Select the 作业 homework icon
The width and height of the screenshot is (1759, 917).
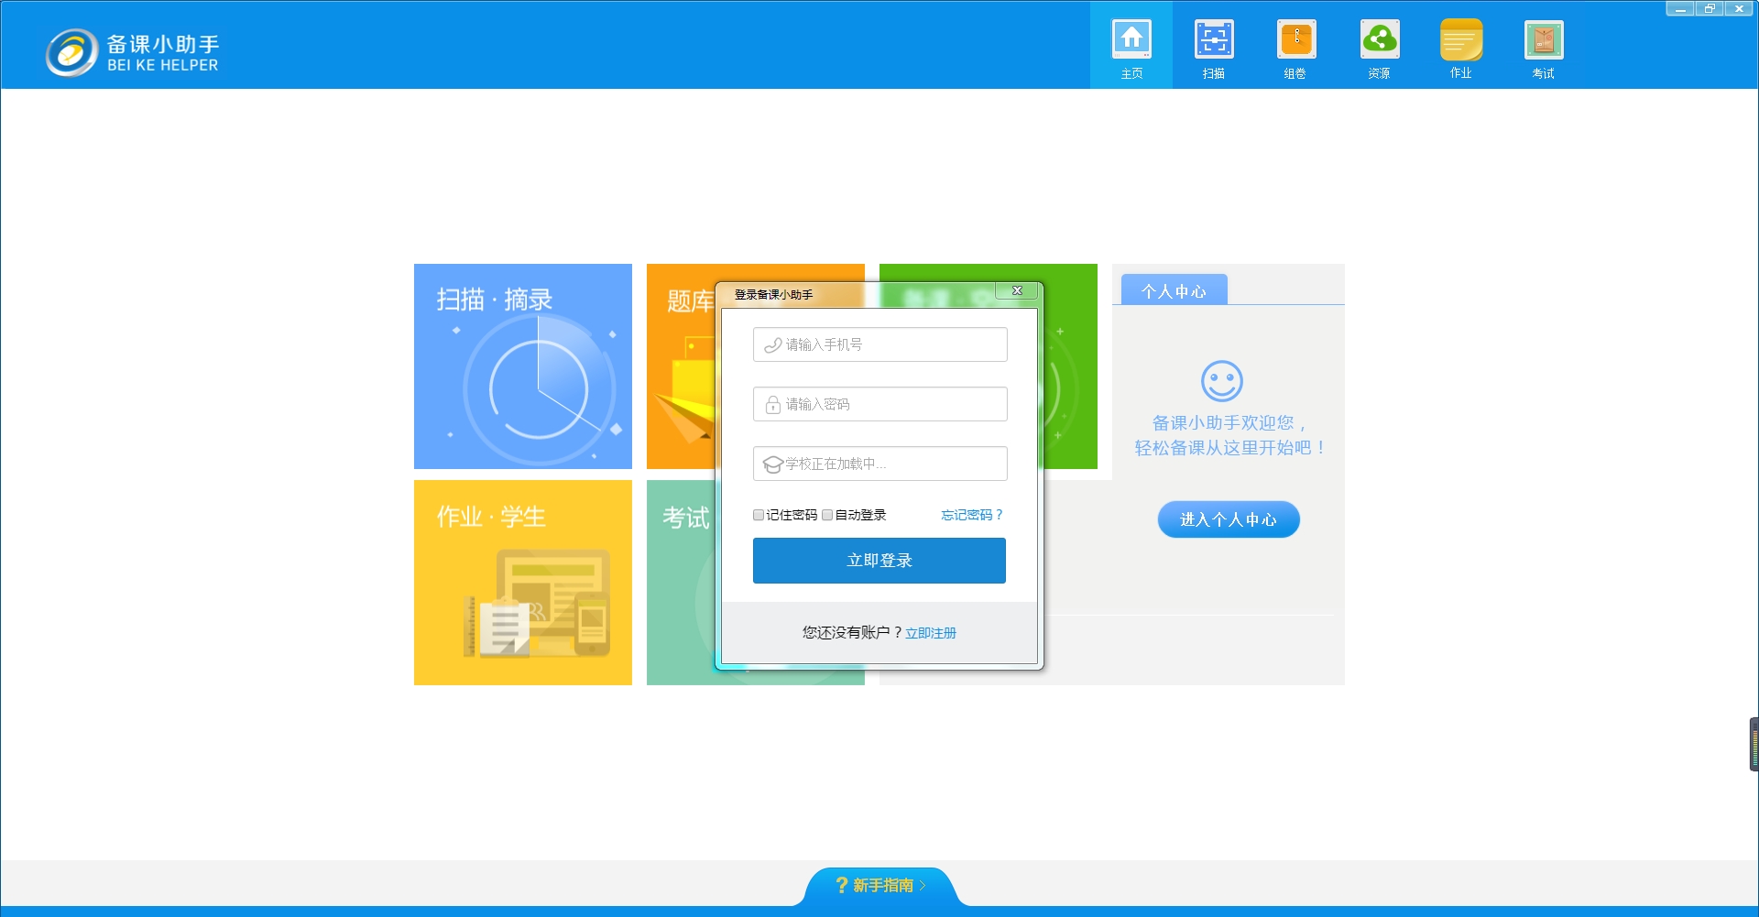(1461, 47)
